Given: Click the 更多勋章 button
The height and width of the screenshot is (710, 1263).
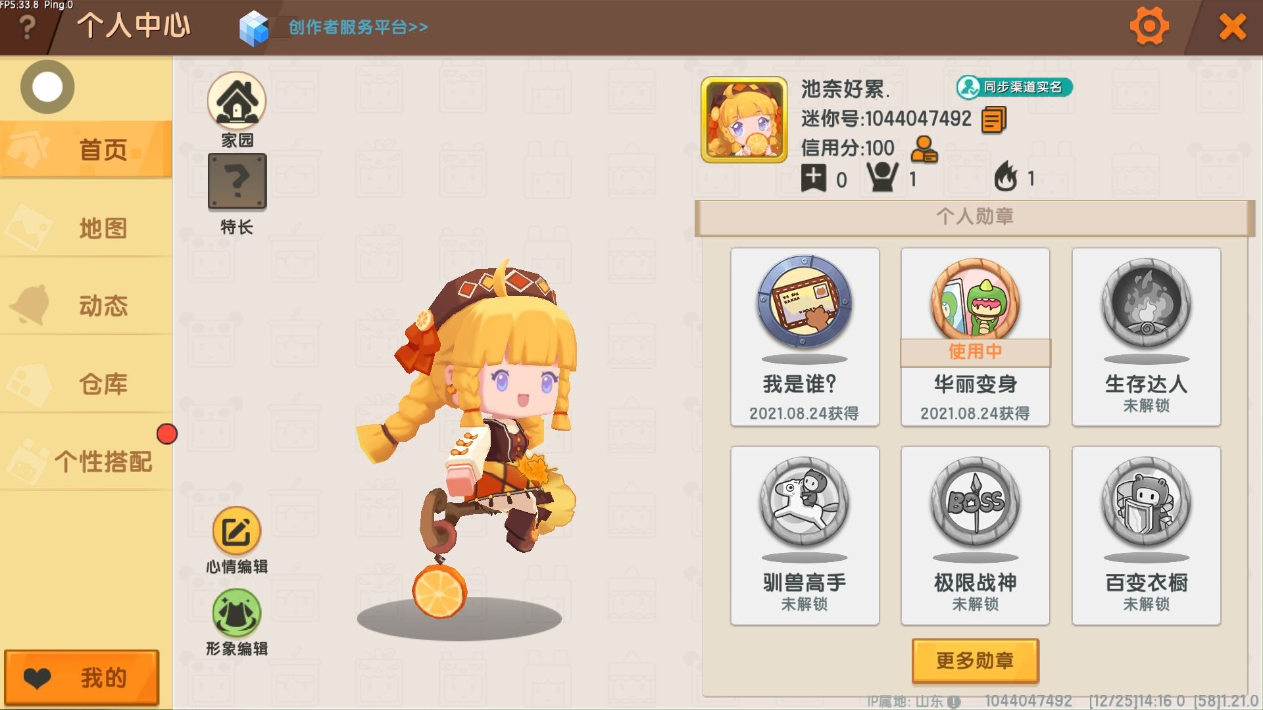Looking at the screenshot, I should click(976, 661).
